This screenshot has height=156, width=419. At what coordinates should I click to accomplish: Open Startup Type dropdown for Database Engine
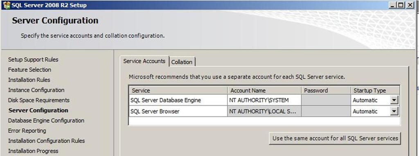[x=394, y=100]
